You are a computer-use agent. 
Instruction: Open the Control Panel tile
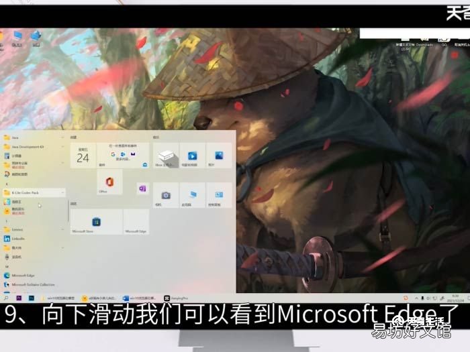pyautogui.click(x=219, y=195)
